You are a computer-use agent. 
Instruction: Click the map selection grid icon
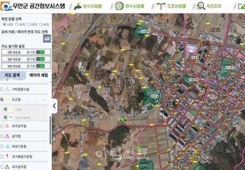47,38
